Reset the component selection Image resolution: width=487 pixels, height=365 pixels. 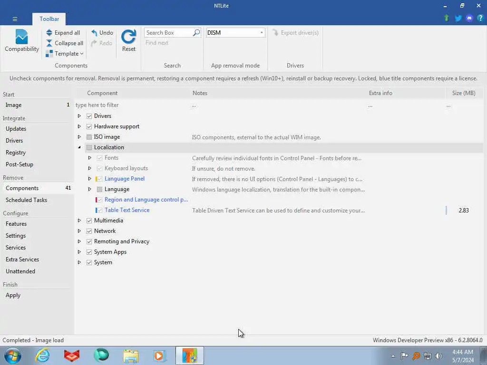(128, 41)
